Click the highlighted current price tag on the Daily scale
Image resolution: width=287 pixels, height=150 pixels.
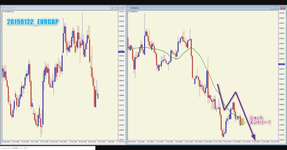(x=122, y=52)
